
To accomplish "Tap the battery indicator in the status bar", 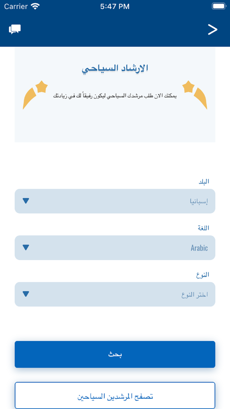I will click(x=218, y=5).
